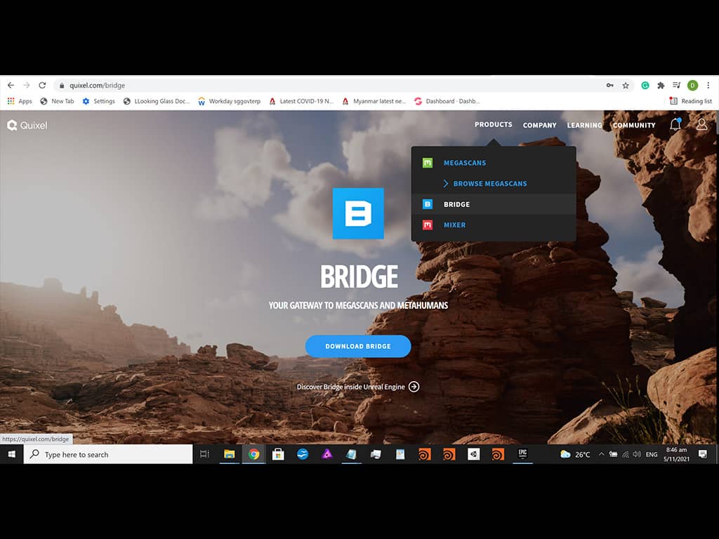The width and height of the screenshot is (719, 539).
Task: Open Workday sggovterp bookmark
Action: (230, 101)
